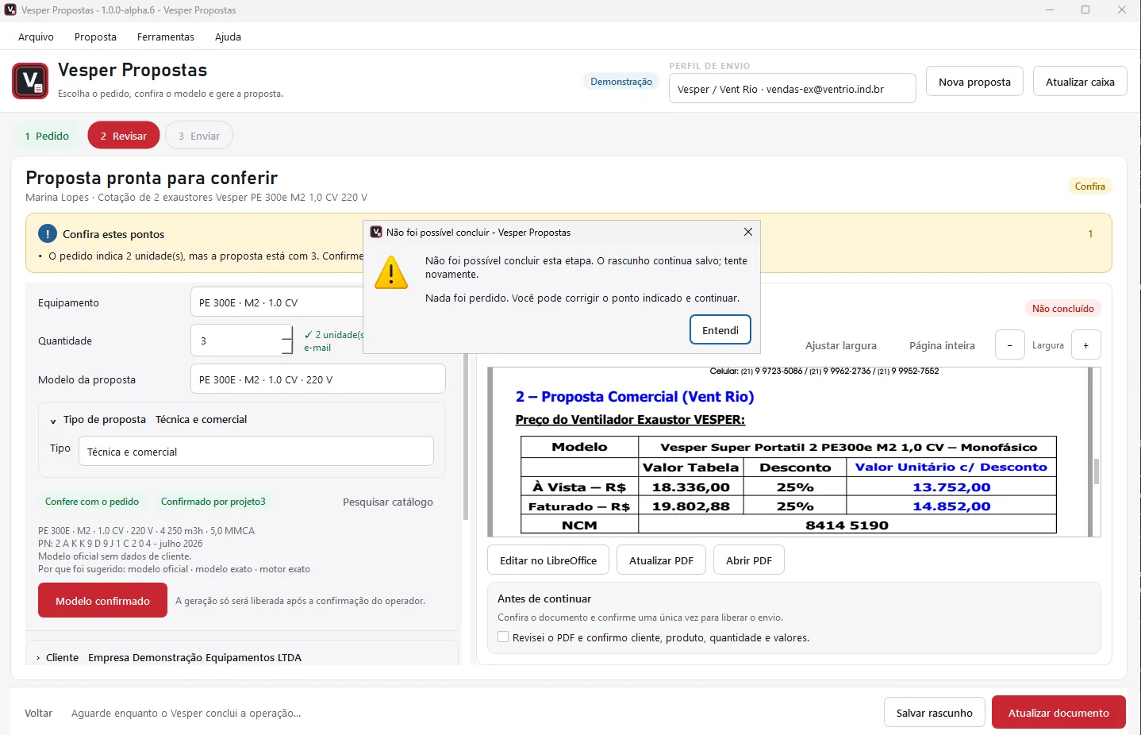Click the app icon in the dialog title bar
1141x735 pixels.
pyautogui.click(x=376, y=232)
